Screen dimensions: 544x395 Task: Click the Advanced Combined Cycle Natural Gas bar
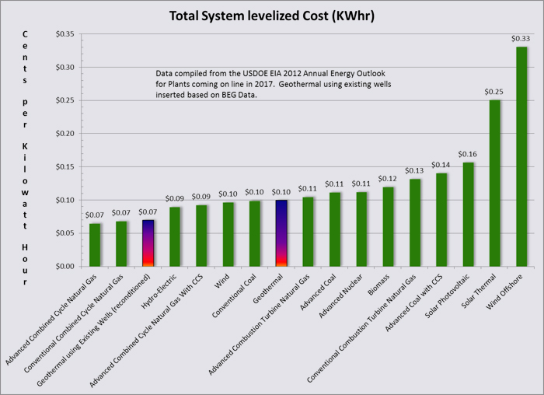point(95,245)
